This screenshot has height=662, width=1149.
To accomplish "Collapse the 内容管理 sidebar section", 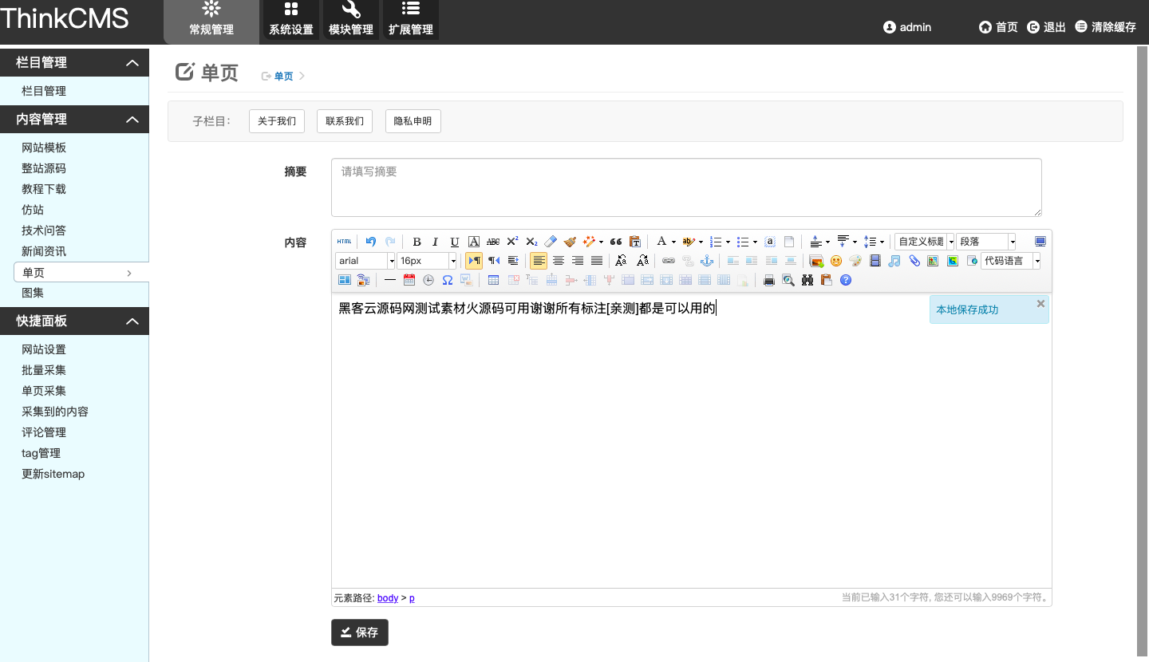I will pos(132,120).
